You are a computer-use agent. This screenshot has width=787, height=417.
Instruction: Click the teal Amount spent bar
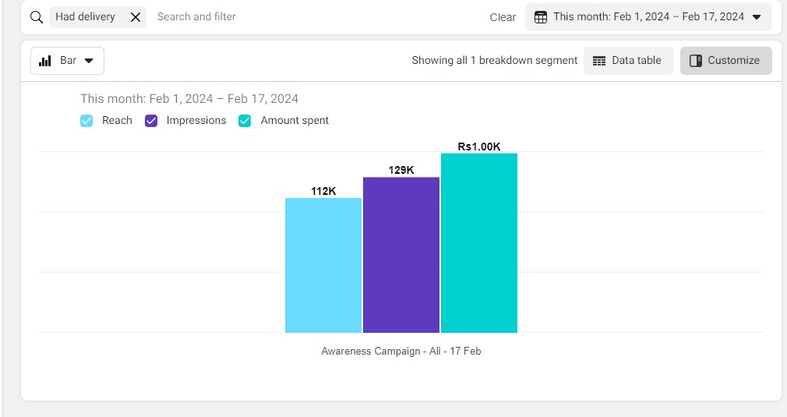[x=479, y=243]
